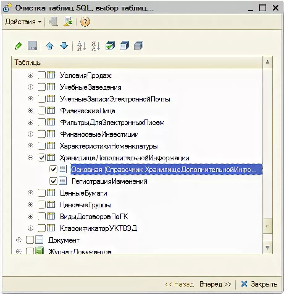This screenshot has width=284, height=294.
Task: Click the table icon beside КлассификаторУКТВЭД
Action: [51, 228]
